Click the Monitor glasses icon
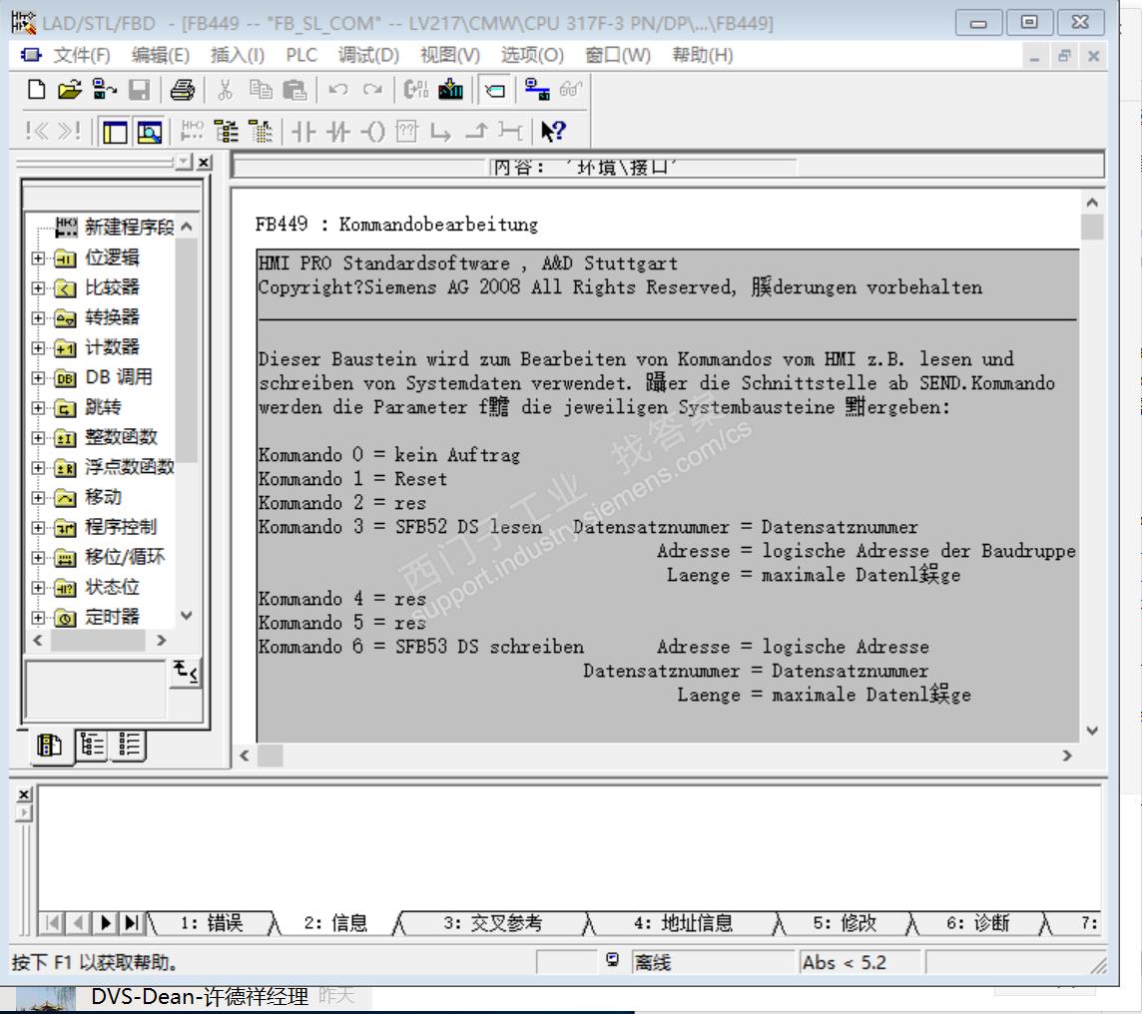This screenshot has width=1142, height=1014. click(570, 90)
